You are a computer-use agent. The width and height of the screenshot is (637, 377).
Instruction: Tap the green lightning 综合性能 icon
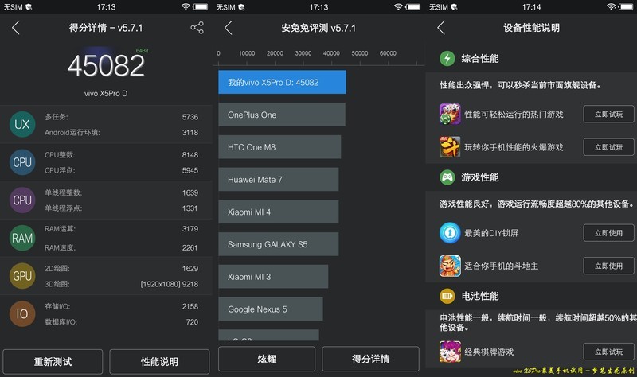447,58
